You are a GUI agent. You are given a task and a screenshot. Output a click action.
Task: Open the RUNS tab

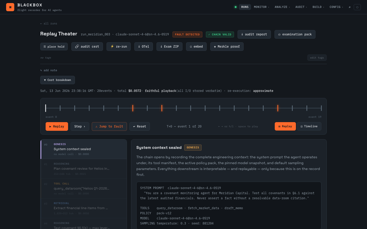coord(245,7)
